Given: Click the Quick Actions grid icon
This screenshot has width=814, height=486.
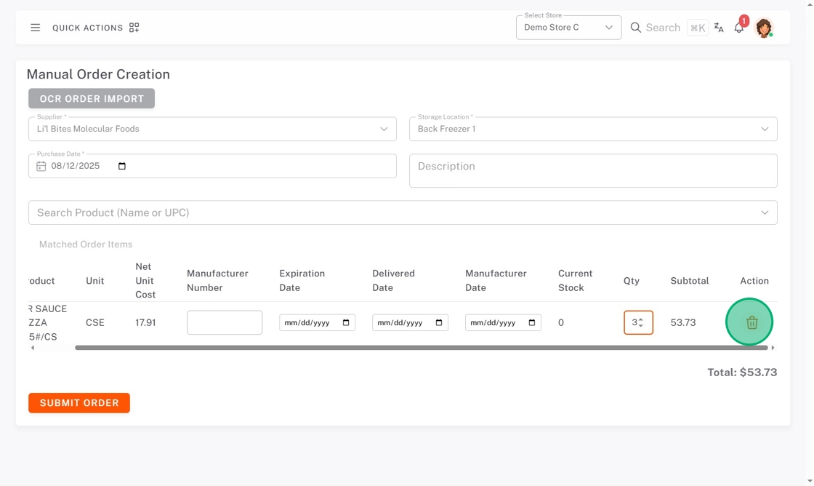Looking at the screenshot, I should tap(134, 28).
